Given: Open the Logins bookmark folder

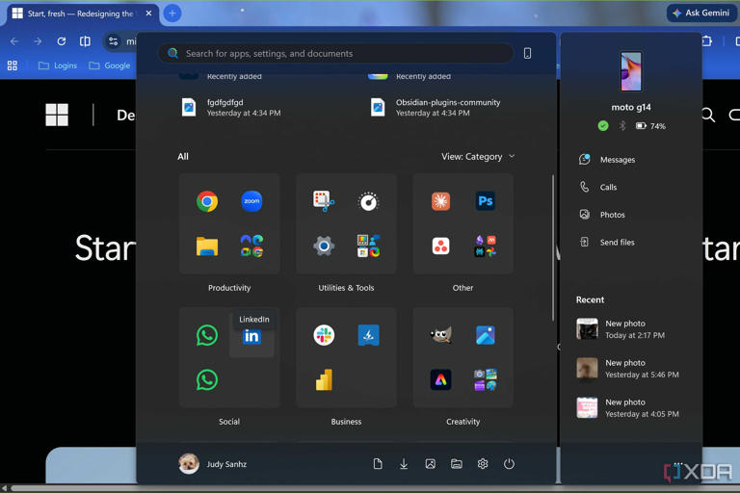Looking at the screenshot, I should [58, 65].
